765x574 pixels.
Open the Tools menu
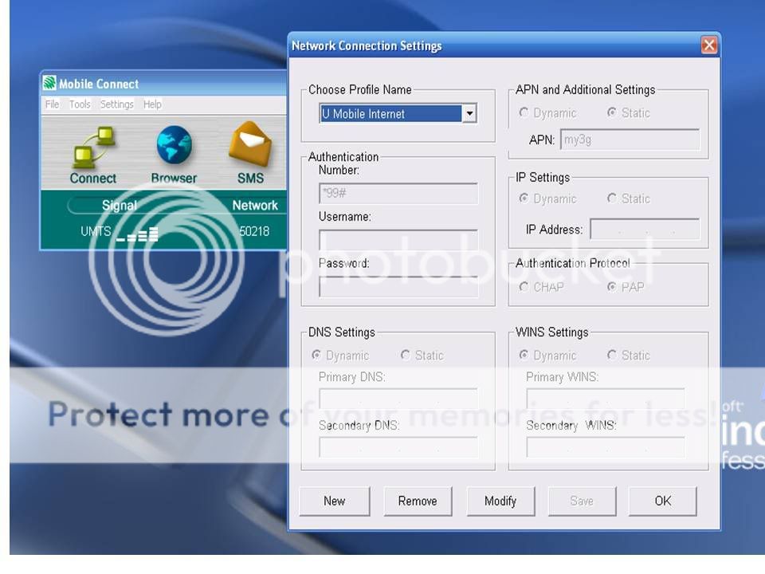coord(80,104)
